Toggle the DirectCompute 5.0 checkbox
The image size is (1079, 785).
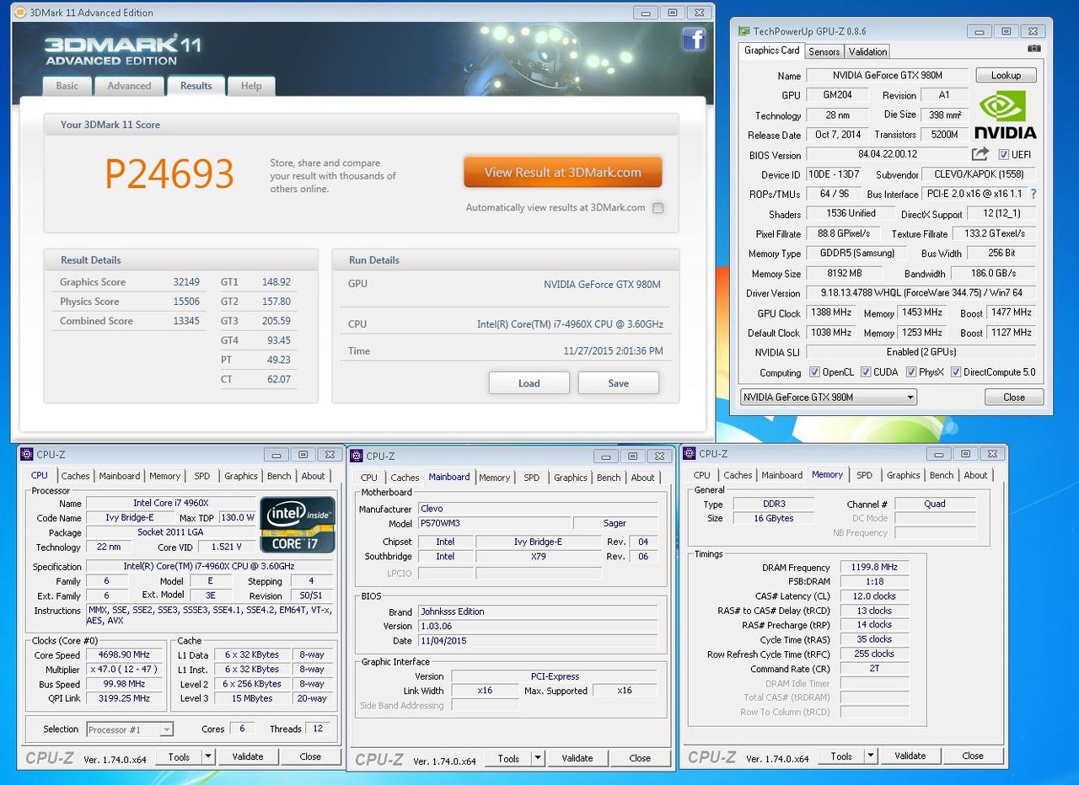pos(956,372)
